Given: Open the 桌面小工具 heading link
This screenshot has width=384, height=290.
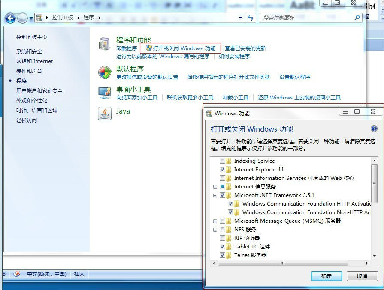Looking at the screenshot, I should tap(133, 89).
